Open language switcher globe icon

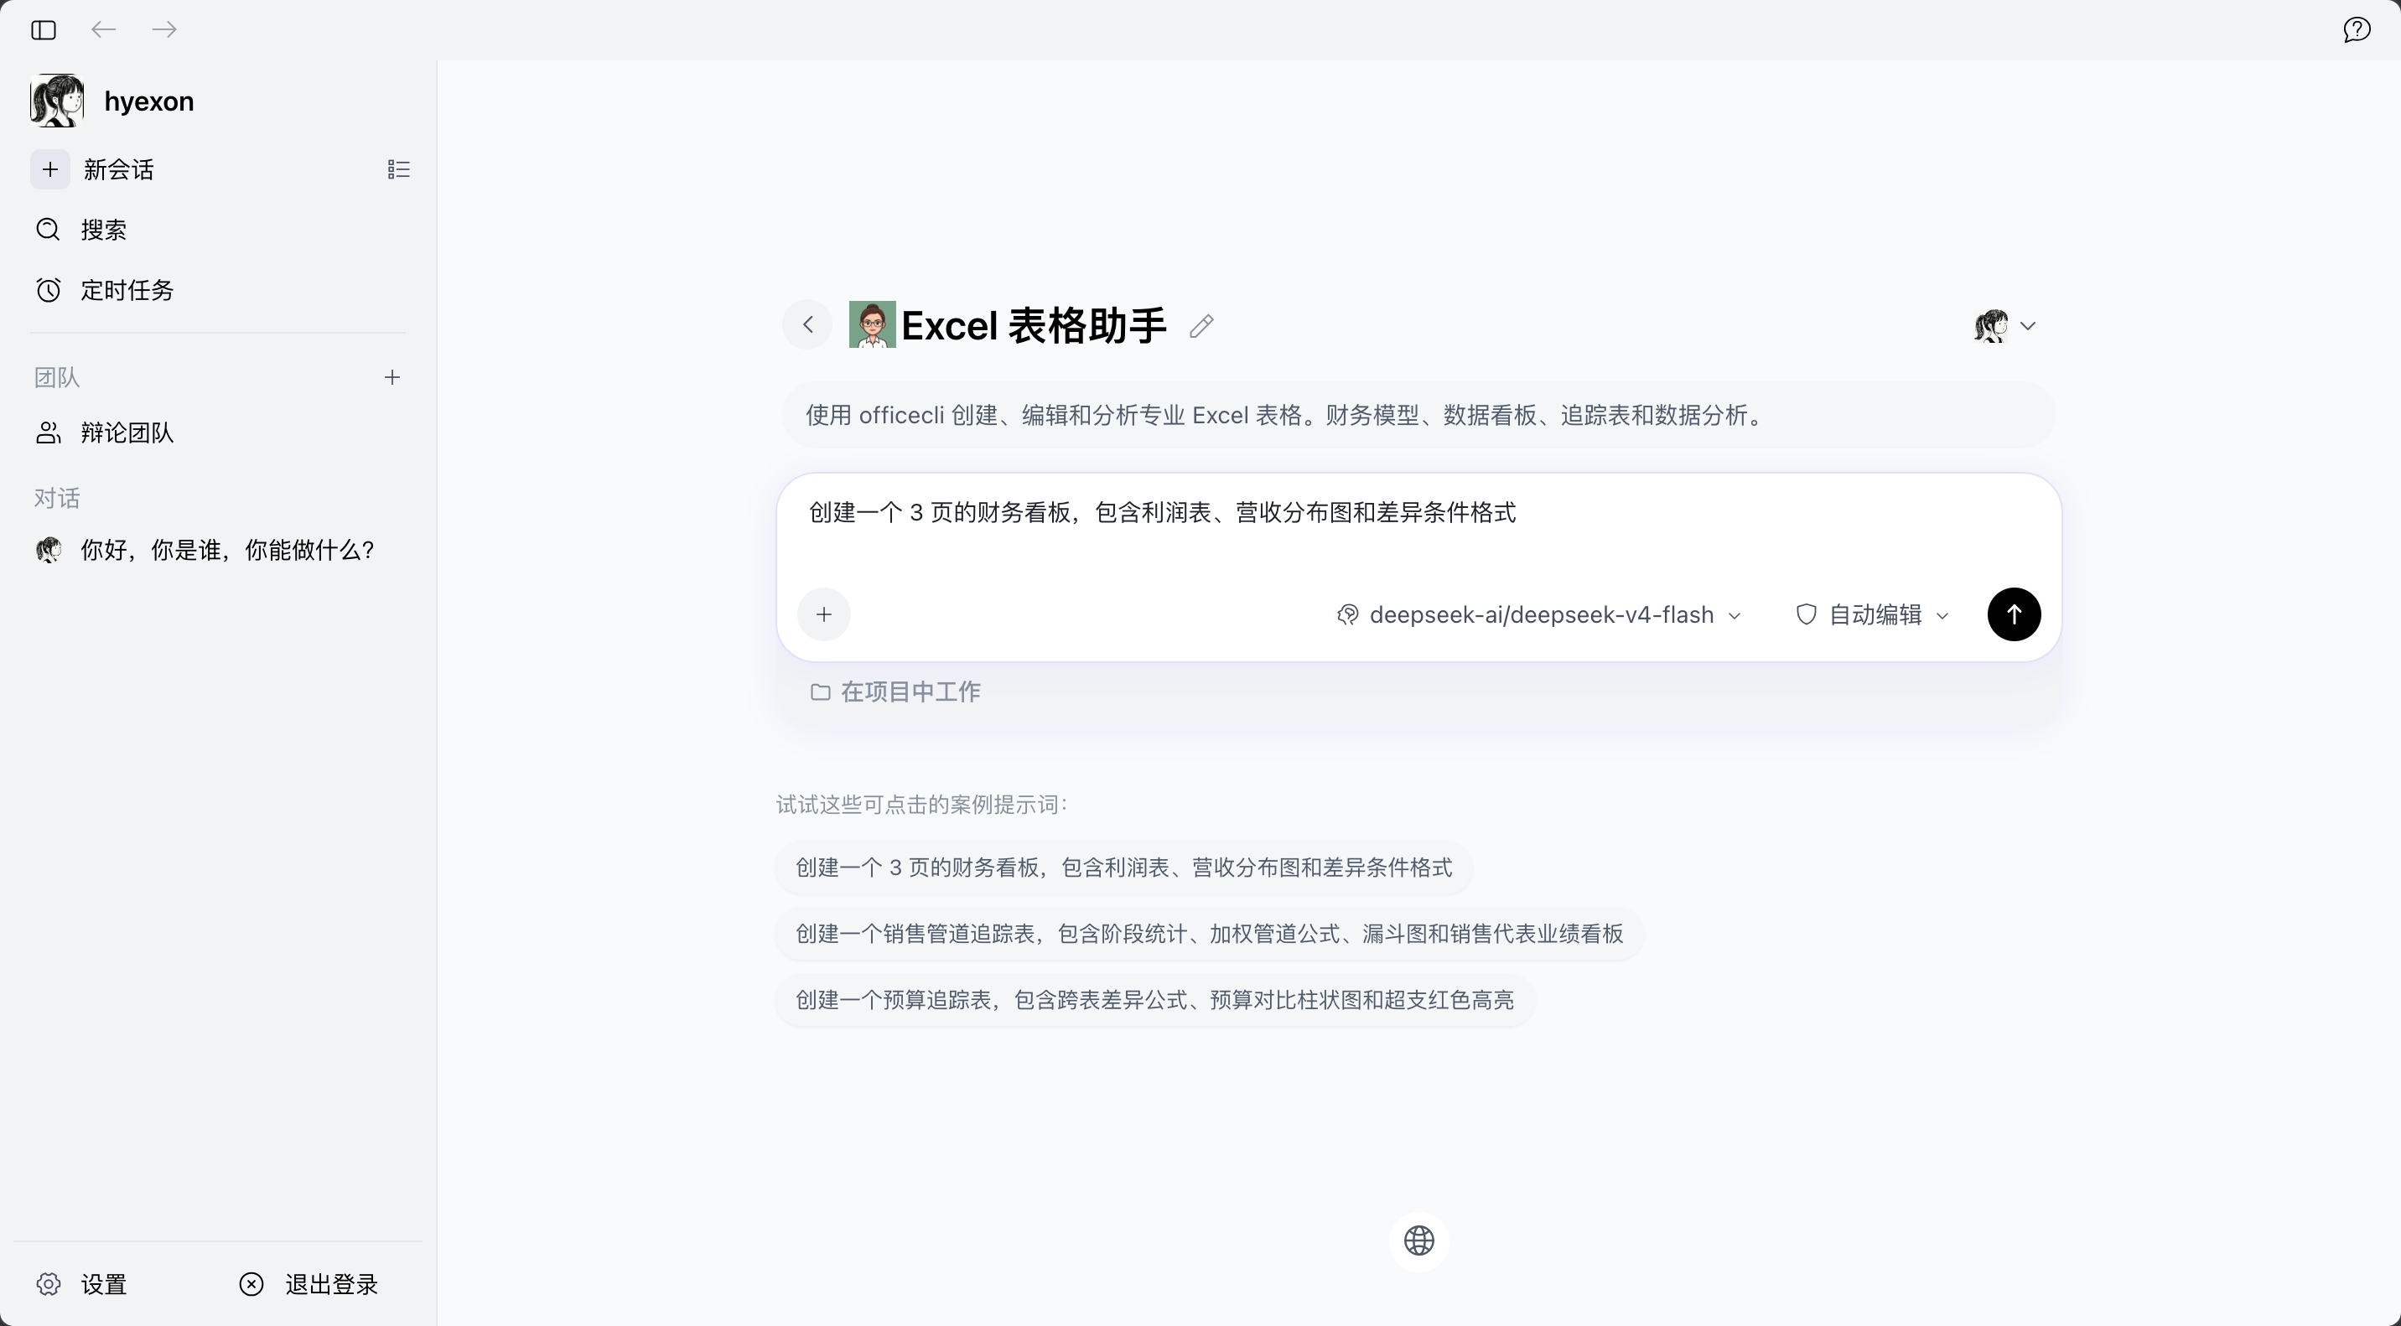[x=1418, y=1241]
